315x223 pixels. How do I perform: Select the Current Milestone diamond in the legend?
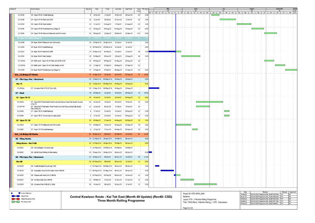point(12,193)
